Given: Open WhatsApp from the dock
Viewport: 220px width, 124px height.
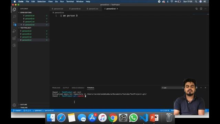Looking at the screenshot, I should coord(133,118).
